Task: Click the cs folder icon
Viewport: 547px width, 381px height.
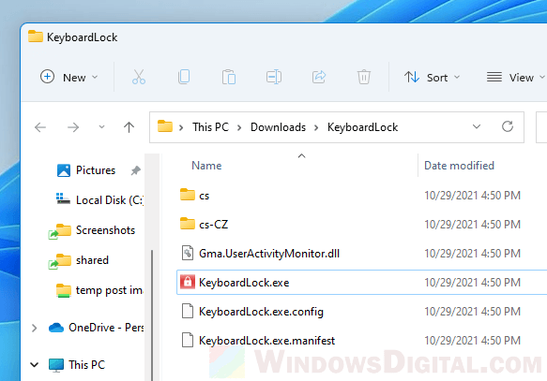Action: tap(188, 195)
